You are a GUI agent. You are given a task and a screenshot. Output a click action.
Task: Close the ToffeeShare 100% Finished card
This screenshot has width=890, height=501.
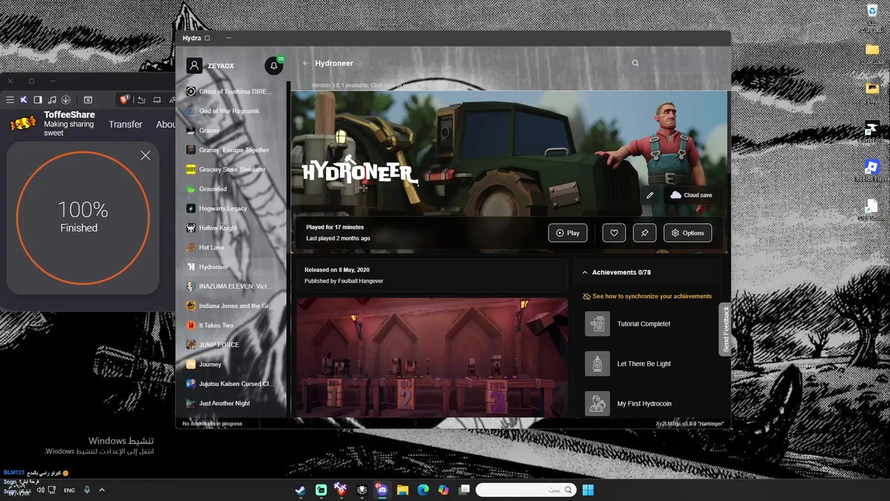tap(145, 156)
